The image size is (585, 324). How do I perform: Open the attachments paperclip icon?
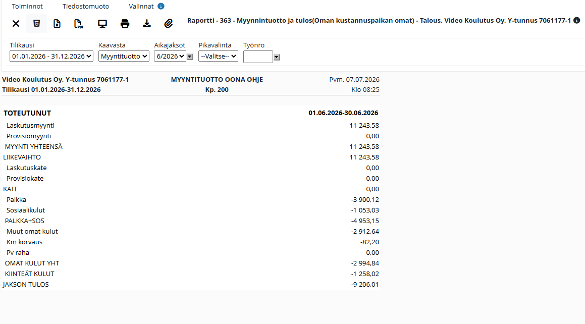[168, 24]
